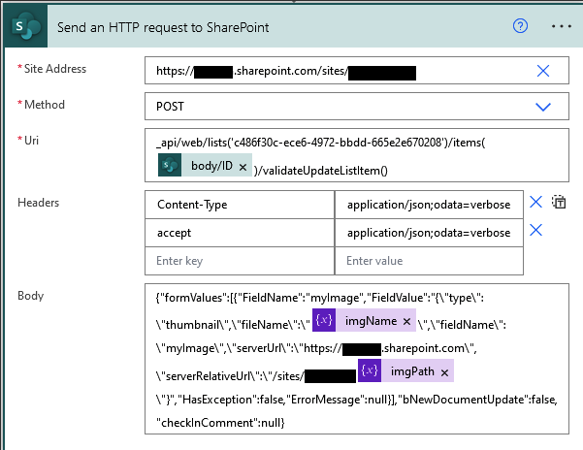Click the imgName variable icon

(324, 320)
